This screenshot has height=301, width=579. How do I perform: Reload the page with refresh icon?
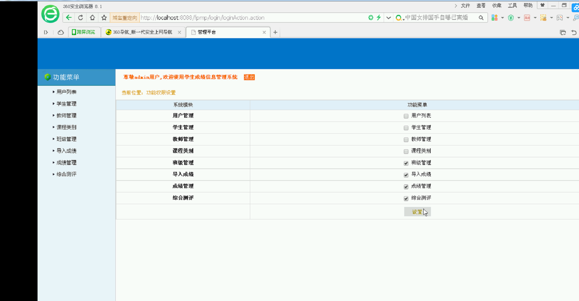click(81, 17)
